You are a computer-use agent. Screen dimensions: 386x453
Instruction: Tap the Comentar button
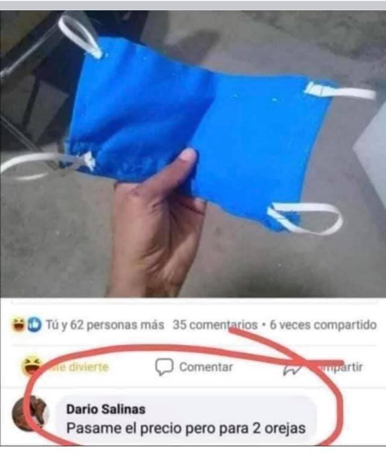coord(194,367)
